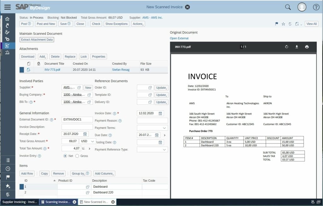Close New Scanned Invoice header title
Screen dimensions: 323x206
click(x=187, y=7)
